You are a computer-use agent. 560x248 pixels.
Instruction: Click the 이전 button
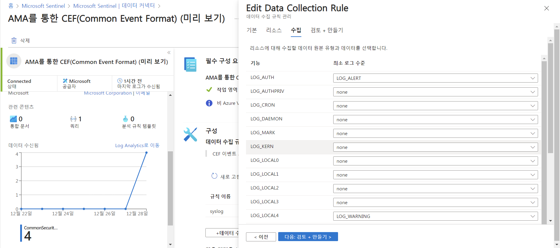tap(261, 237)
